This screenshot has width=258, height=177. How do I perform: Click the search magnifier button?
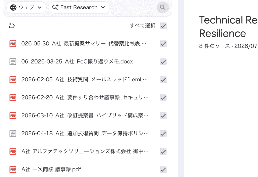click(163, 7)
